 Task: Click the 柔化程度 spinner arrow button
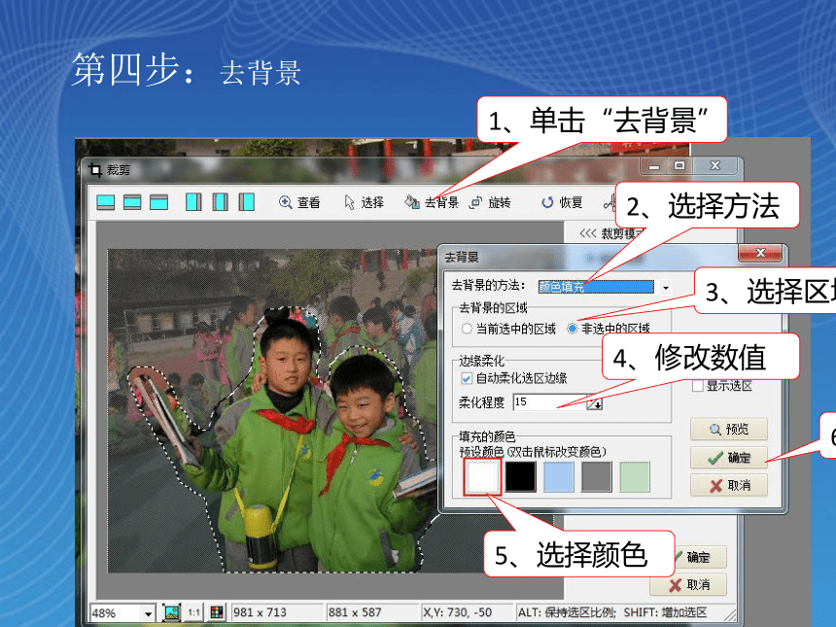[595, 403]
